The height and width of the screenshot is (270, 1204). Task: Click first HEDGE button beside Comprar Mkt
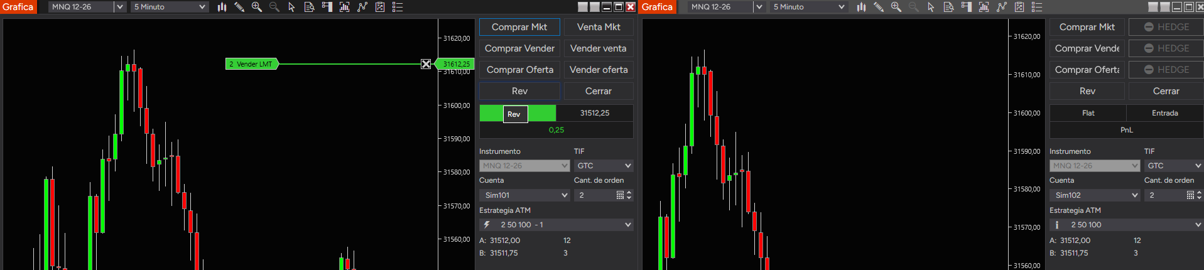[x=1166, y=27]
